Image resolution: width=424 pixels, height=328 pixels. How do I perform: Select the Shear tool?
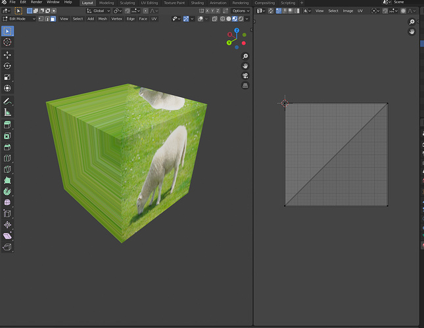(x=7, y=236)
